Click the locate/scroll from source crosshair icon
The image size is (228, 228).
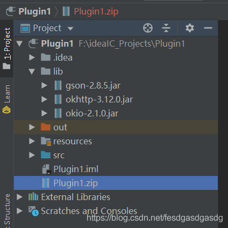click(148, 28)
